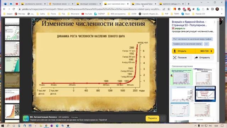Switch to the 'численность населен' tab
227x128 pixels.
tap(33, 4)
